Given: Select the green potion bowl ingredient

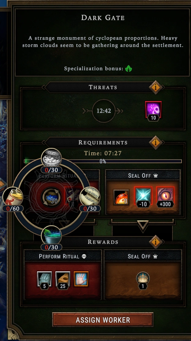Looking at the screenshot, I should [x=51, y=236].
